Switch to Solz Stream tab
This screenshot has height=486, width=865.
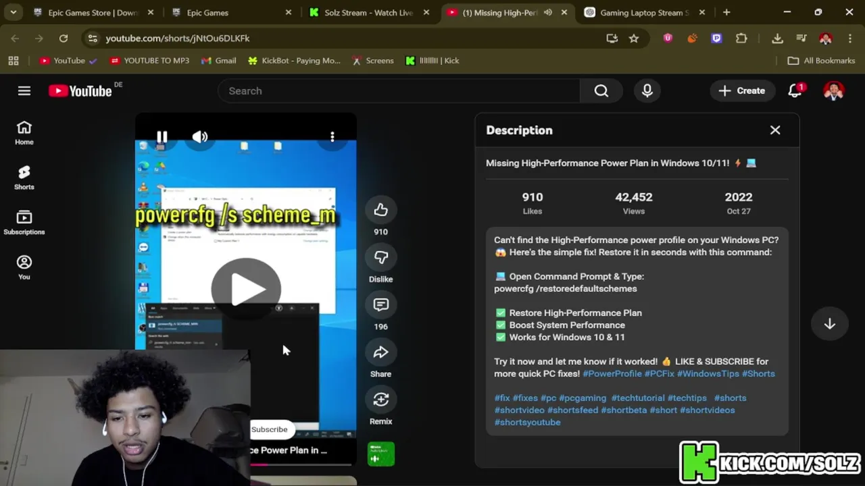coord(369,12)
